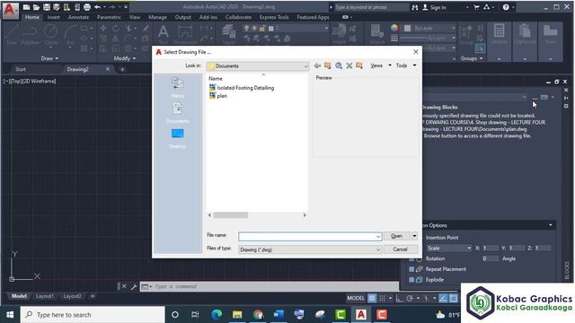Image resolution: width=575 pixels, height=323 pixels.
Task: Switch to the Home ribbon tab
Action: 32,17
